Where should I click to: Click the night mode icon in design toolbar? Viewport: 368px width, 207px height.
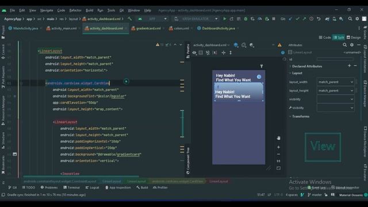tap(252, 45)
